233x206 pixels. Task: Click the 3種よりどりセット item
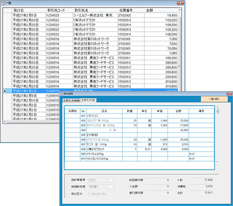tap(104, 149)
